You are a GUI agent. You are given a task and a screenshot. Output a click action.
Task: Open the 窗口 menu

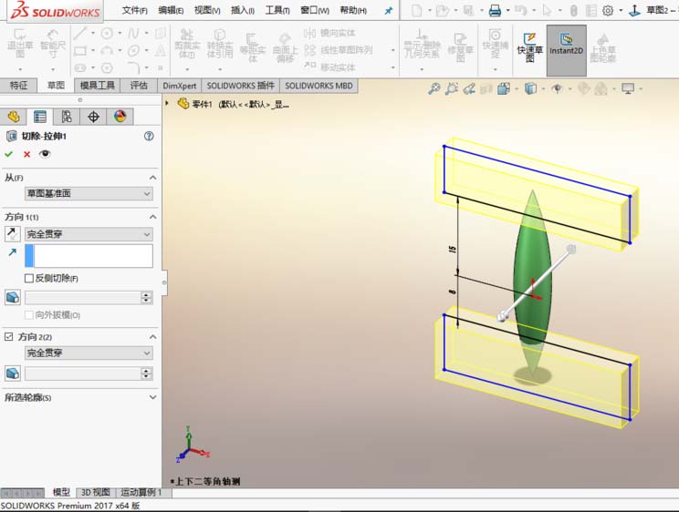(x=315, y=10)
